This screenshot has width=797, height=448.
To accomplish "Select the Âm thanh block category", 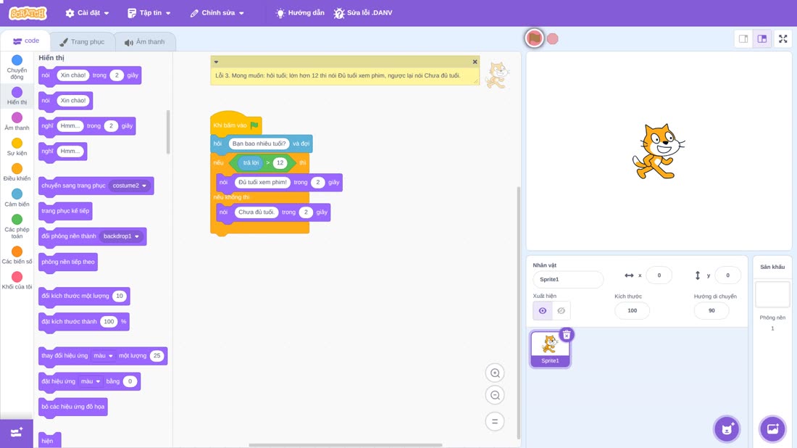I will pos(17,122).
